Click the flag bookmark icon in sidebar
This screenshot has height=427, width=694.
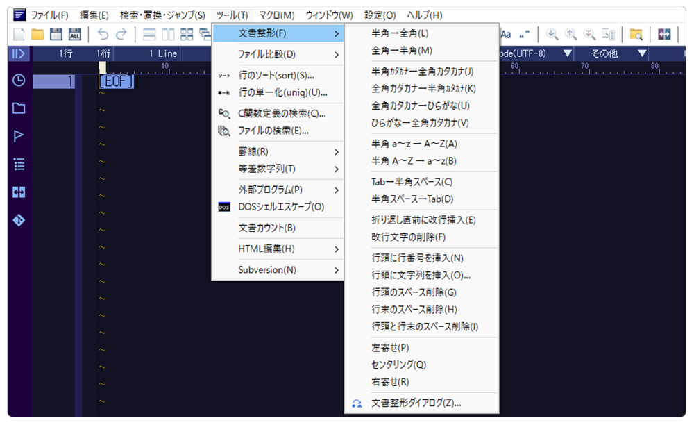[x=19, y=136]
